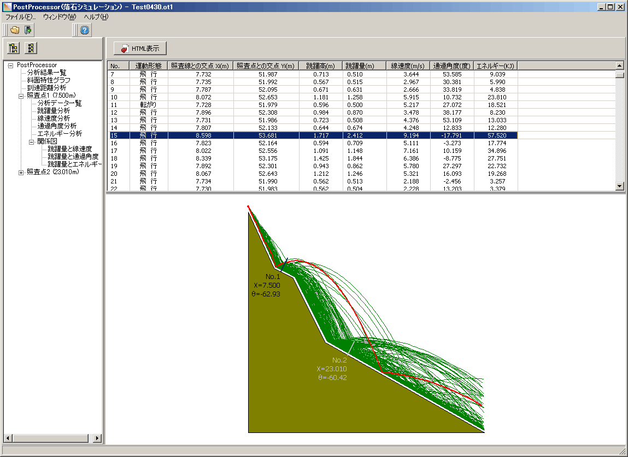Collapse the 照査点1 (7.500m) node

[x=21, y=96]
